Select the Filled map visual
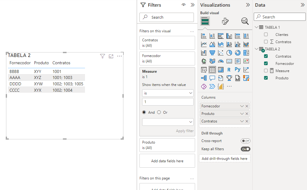This screenshot has height=190, width=307. point(212,61)
